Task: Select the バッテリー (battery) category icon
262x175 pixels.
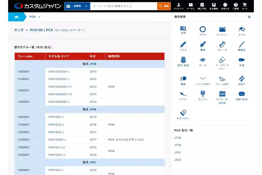Action: click(x=222, y=31)
